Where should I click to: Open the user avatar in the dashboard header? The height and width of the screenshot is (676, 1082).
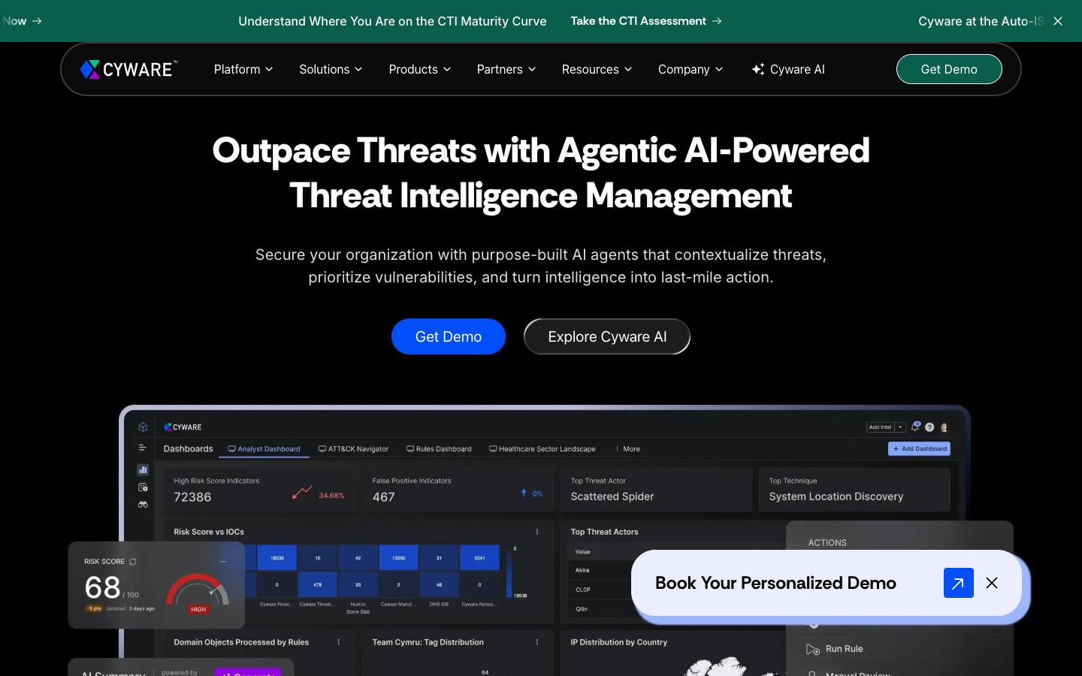(x=944, y=427)
